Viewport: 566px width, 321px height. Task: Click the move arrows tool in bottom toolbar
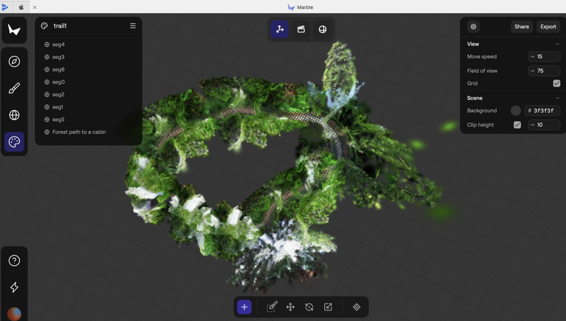[290, 307]
